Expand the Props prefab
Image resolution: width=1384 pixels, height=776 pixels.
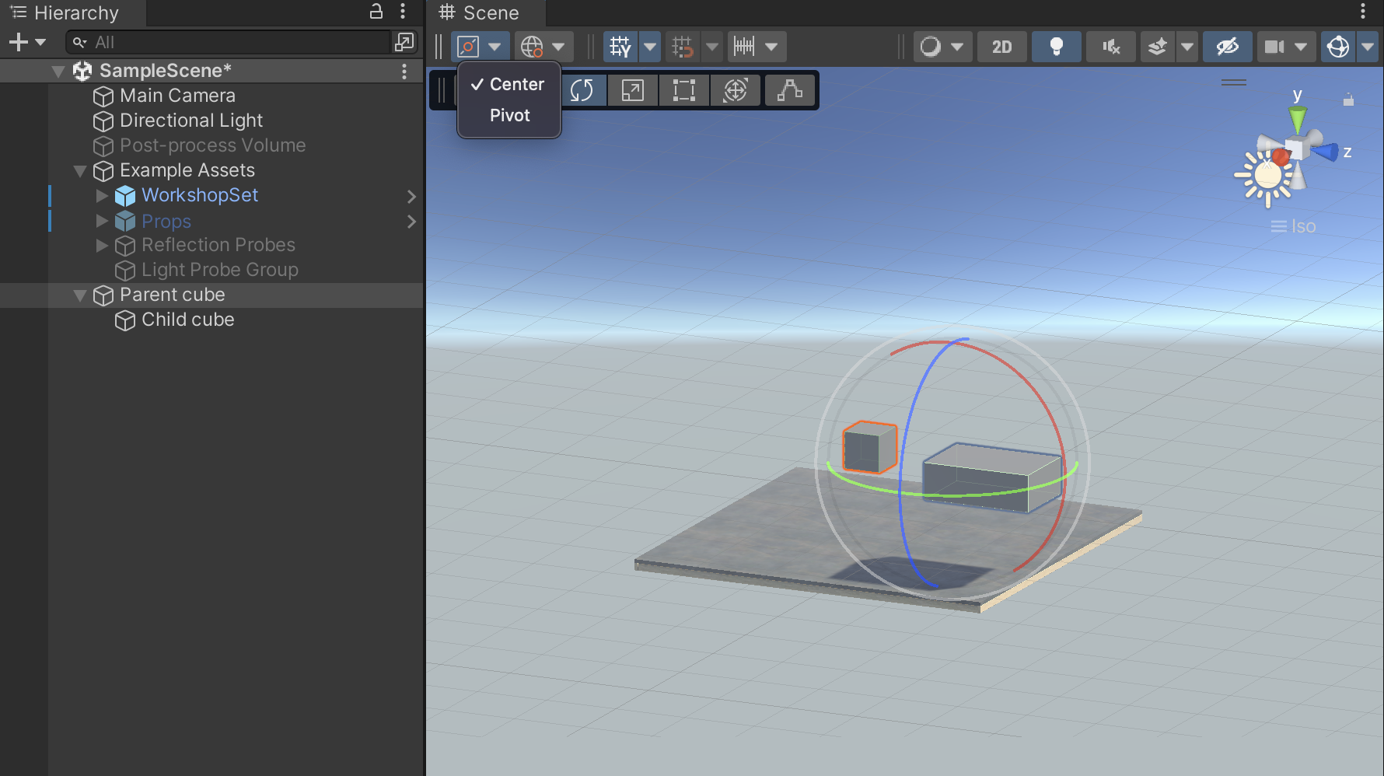pyautogui.click(x=102, y=221)
